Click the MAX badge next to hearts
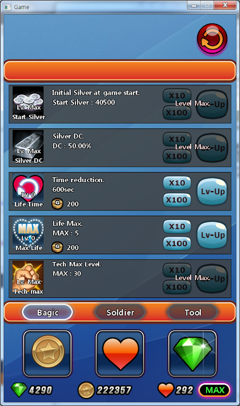 [214, 390]
